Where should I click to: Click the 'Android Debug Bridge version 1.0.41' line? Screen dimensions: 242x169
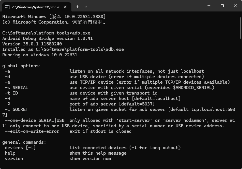click(47, 39)
